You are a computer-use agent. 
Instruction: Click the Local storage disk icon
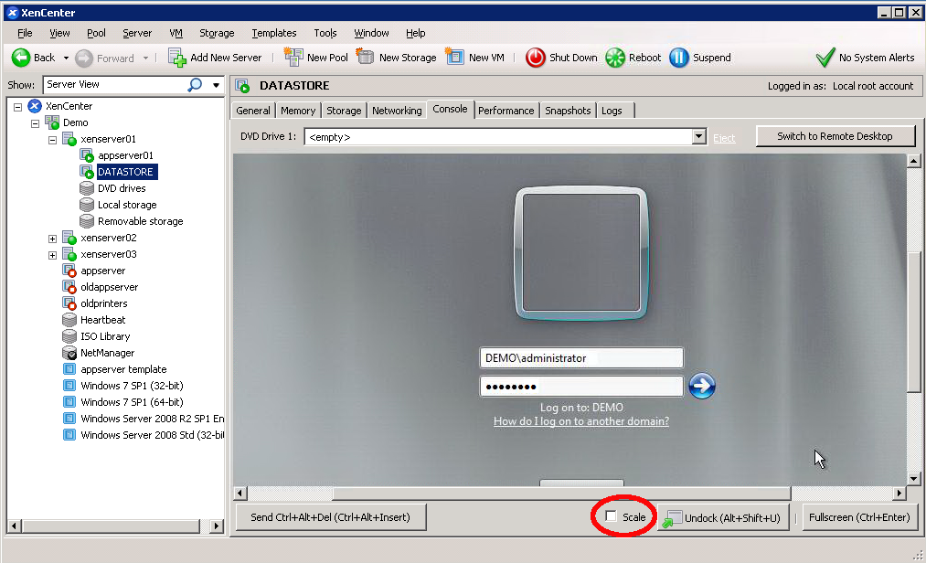[87, 205]
